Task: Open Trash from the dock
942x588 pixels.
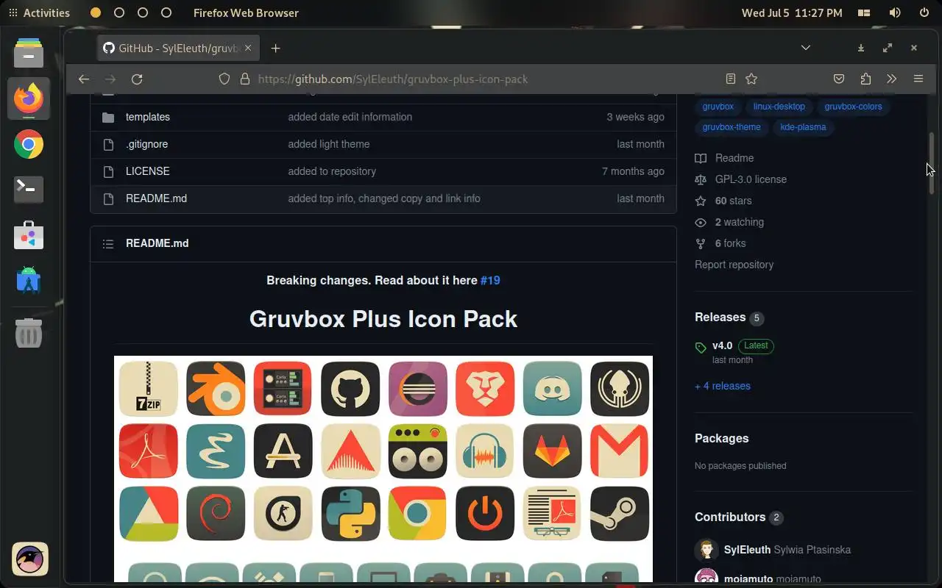Action: 29,333
